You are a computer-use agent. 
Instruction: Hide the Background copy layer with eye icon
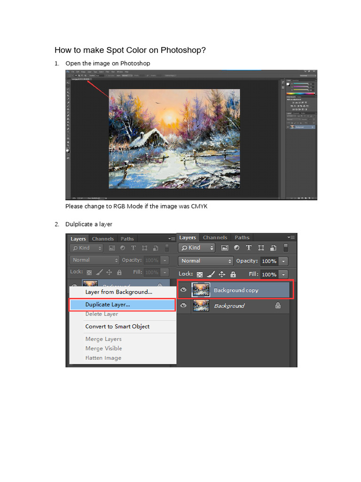tap(184, 289)
